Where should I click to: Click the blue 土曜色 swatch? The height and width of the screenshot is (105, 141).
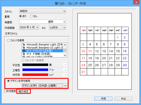[35, 70]
